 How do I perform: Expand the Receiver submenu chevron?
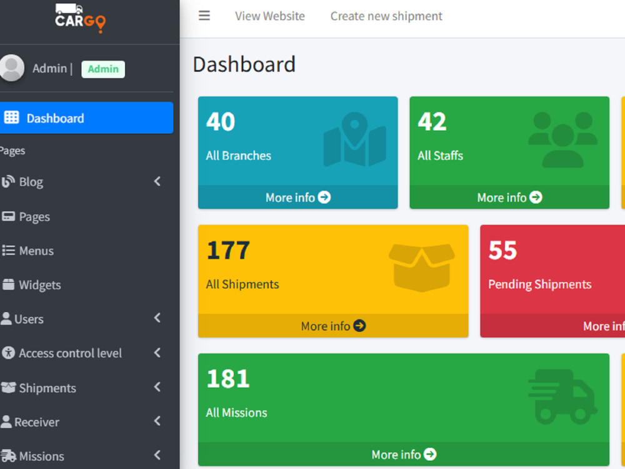click(157, 421)
